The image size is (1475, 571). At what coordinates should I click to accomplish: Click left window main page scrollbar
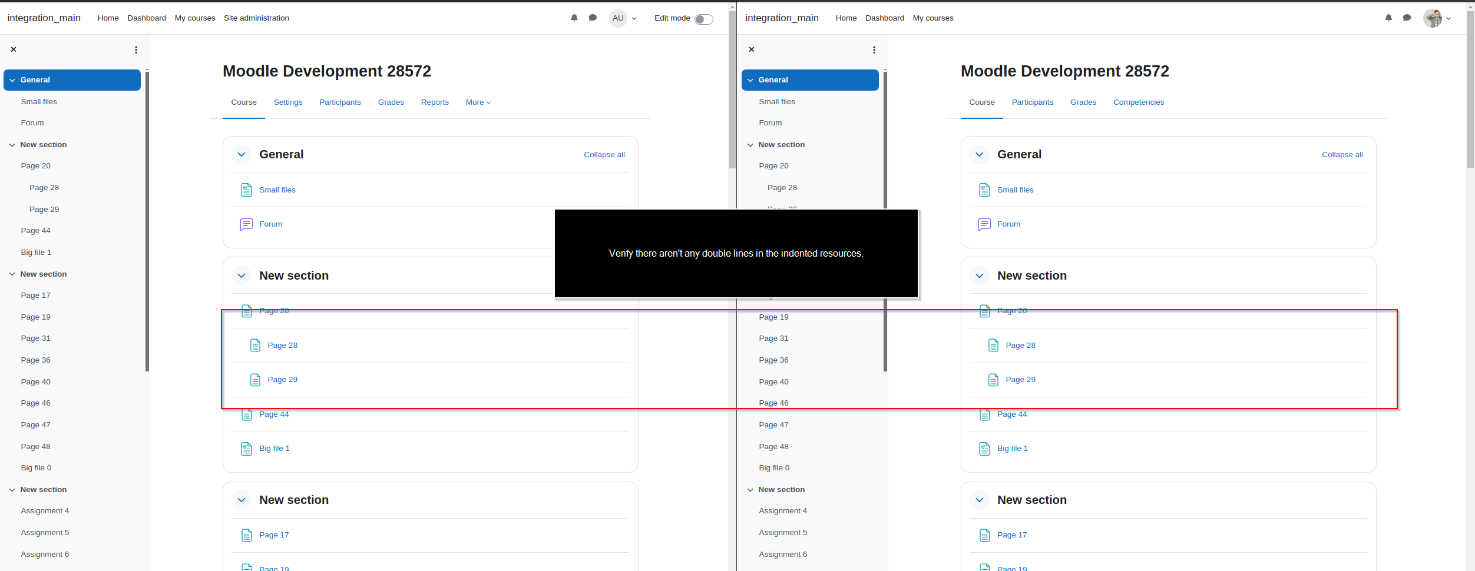pos(732,89)
